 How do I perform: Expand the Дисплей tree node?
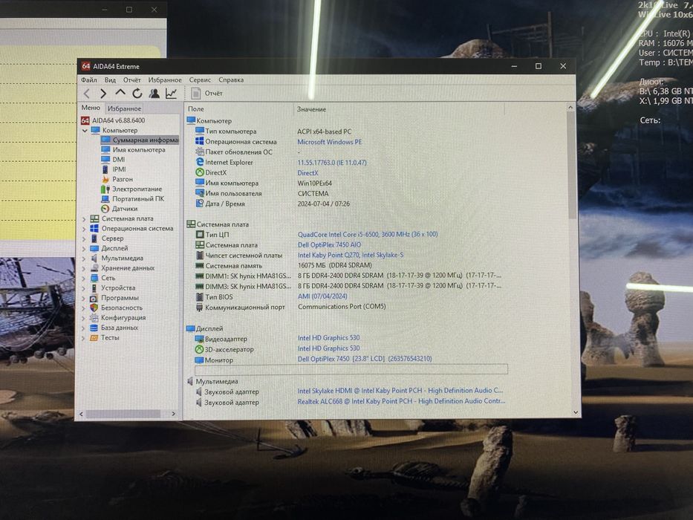click(x=84, y=249)
